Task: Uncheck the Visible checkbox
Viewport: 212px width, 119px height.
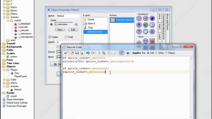Action: click(x=50, y=37)
